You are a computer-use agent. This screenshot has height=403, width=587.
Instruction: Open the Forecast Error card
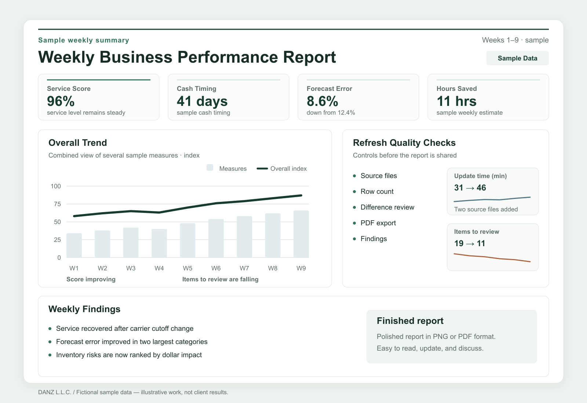coord(358,97)
